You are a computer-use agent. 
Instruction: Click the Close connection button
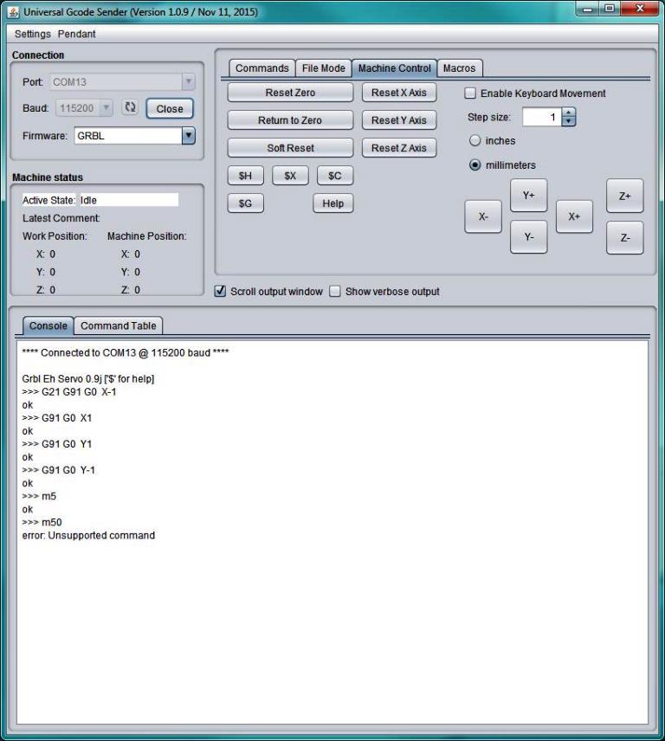pos(170,109)
